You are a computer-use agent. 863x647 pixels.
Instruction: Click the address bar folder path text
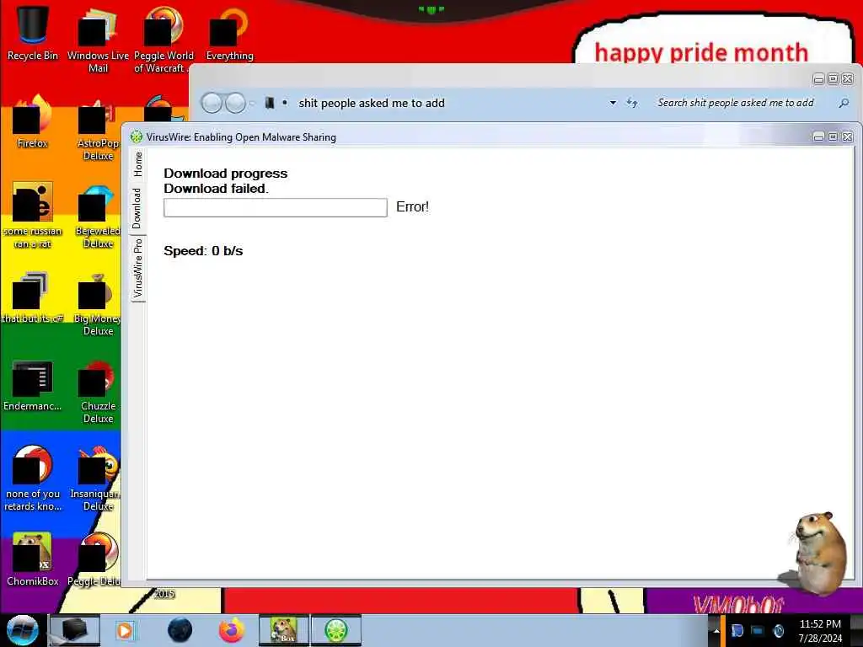372,103
